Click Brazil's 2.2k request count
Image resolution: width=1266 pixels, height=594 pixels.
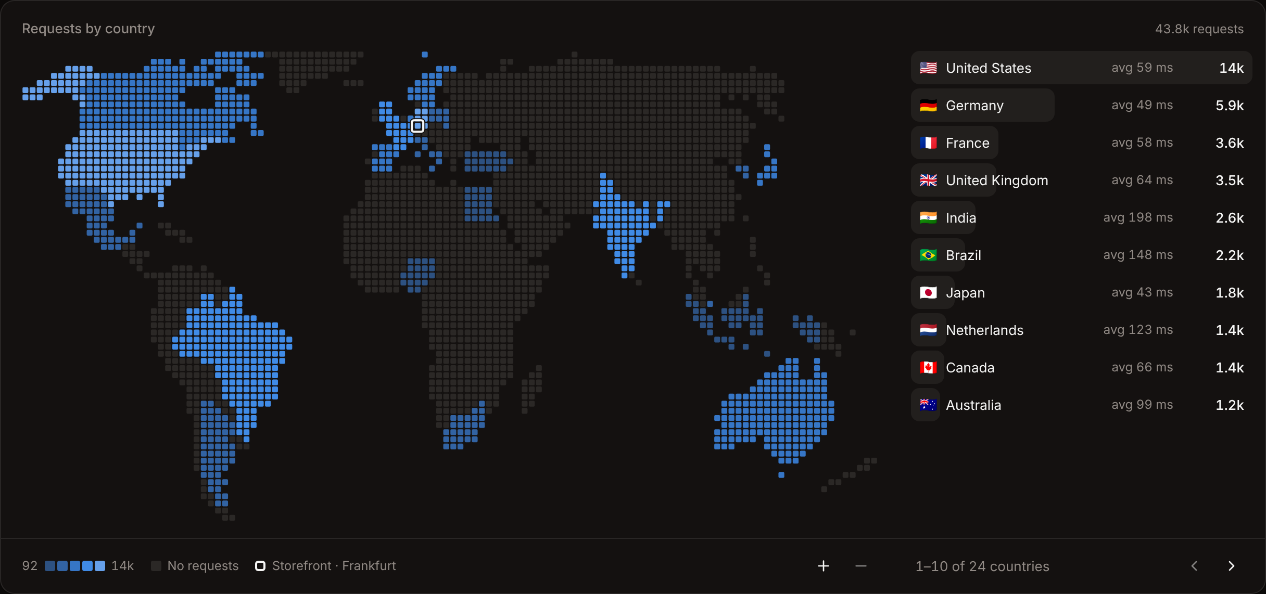coord(1230,255)
